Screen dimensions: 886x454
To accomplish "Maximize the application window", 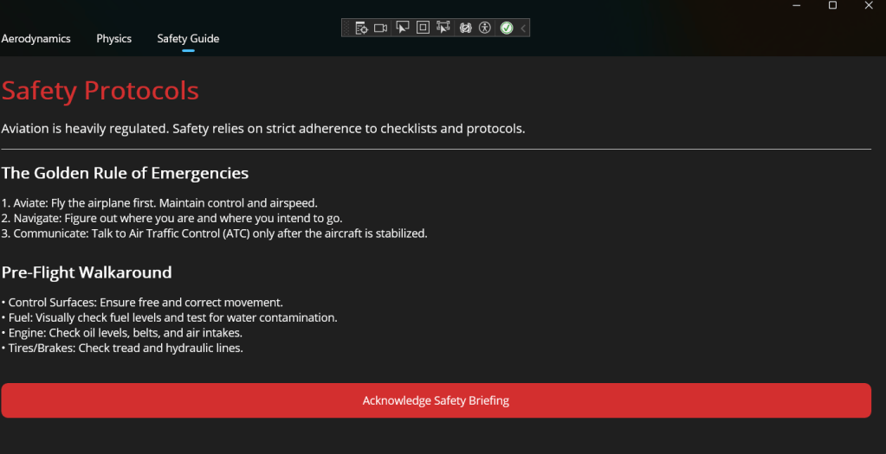I will tap(832, 6).
